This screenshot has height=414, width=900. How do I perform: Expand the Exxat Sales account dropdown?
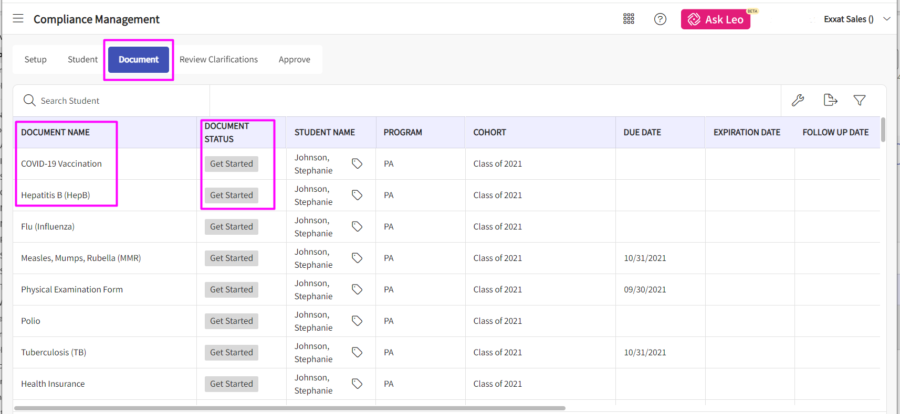886,19
